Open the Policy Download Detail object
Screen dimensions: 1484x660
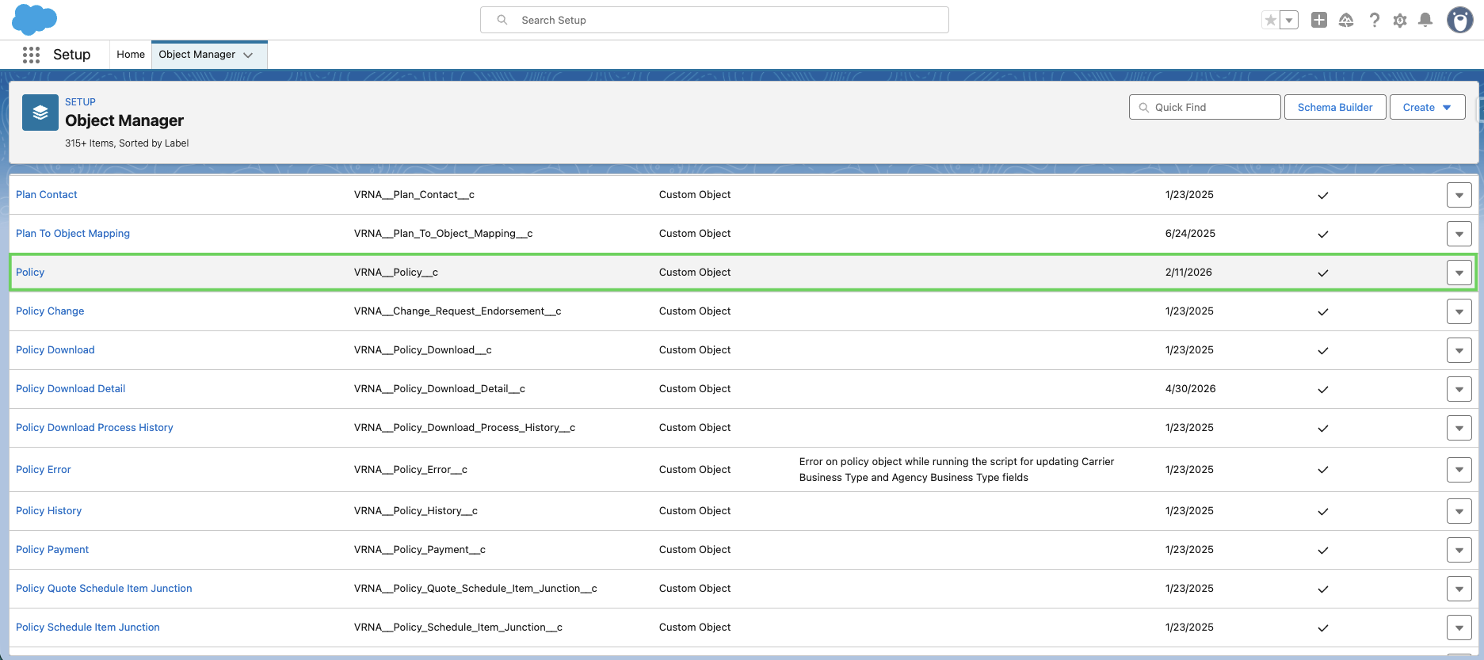click(71, 389)
